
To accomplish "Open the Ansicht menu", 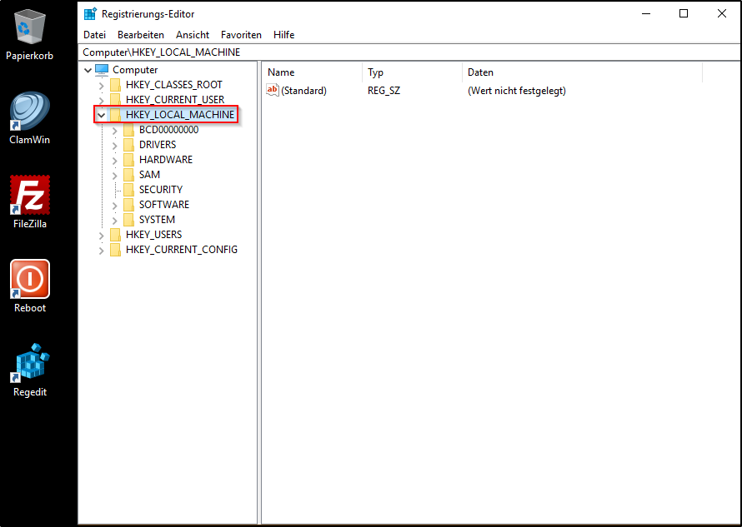I will [192, 35].
